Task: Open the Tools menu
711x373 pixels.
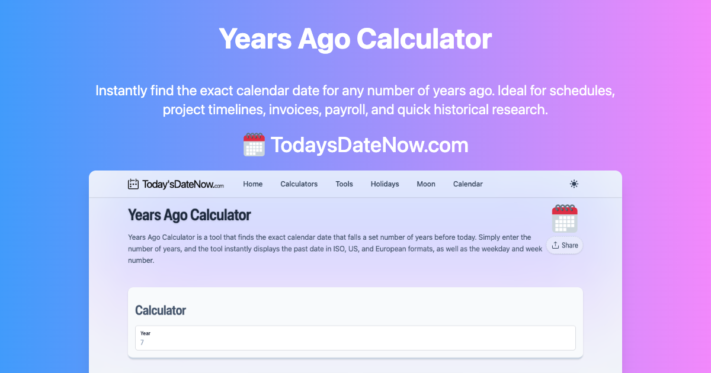Action: 344,184
